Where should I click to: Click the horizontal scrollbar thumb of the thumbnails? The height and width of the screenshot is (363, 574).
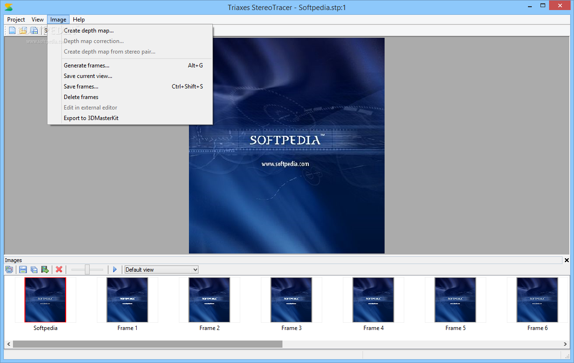pos(148,344)
